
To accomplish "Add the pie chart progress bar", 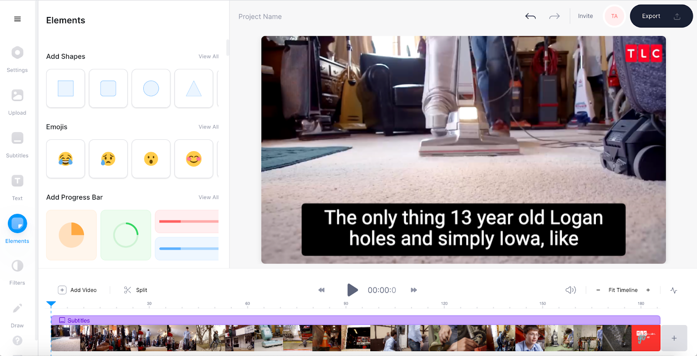I will pyautogui.click(x=71, y=235).
